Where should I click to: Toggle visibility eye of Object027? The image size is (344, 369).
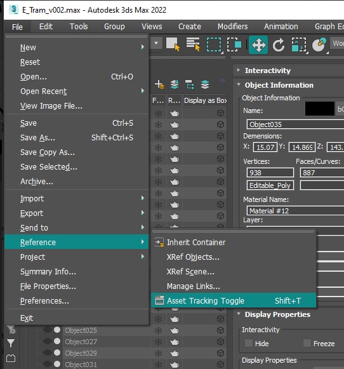[48, 341]
